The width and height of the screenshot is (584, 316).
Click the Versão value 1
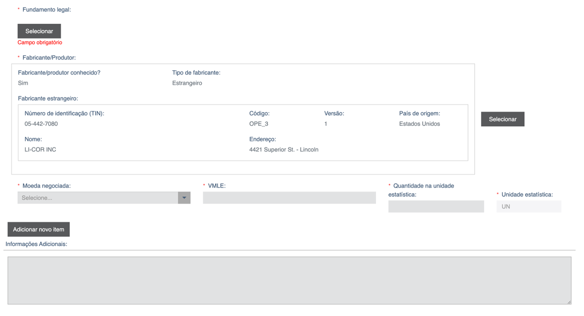coord(326,124)
